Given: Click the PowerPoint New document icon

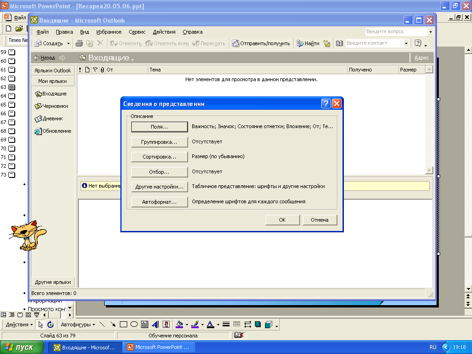Looking at the screenshot, I should click(9, 29).
